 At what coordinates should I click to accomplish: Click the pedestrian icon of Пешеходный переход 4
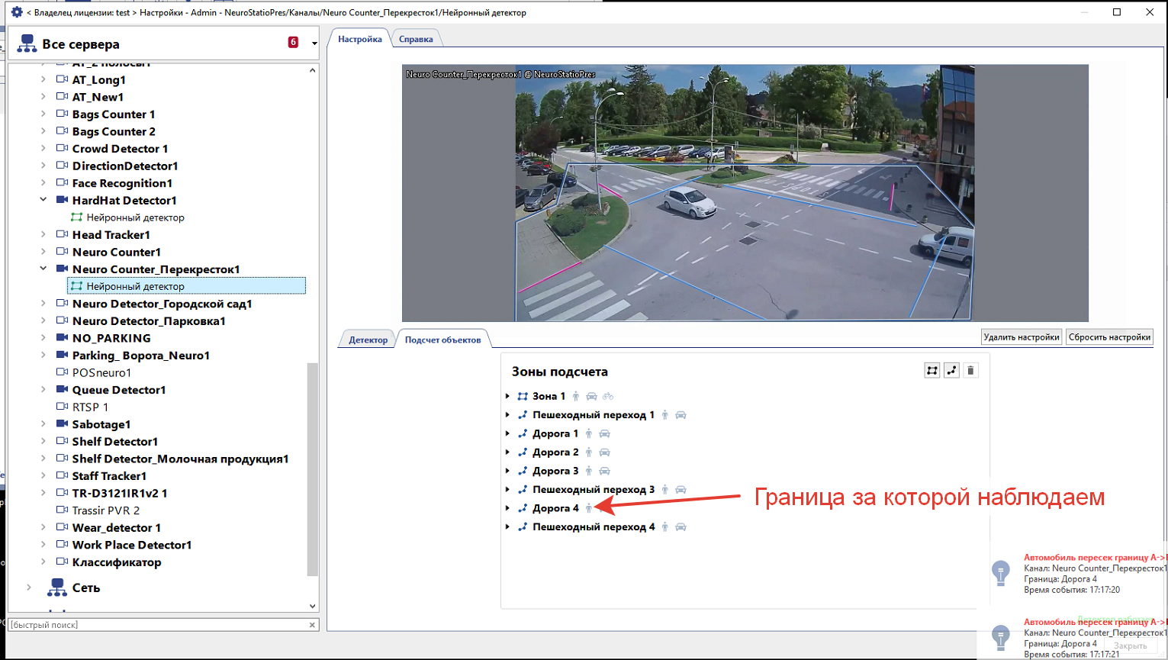(665, 527)
